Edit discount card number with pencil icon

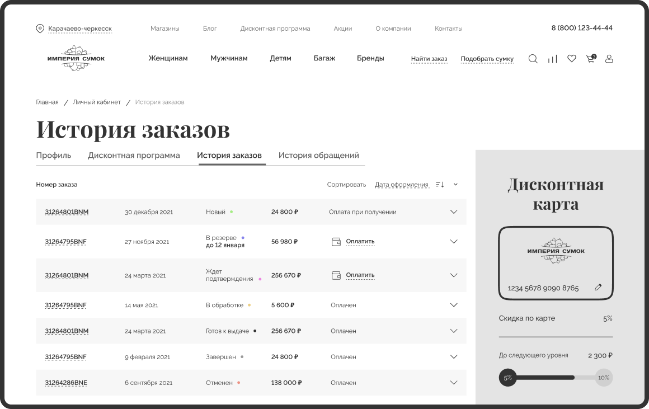tap(598, 288)
